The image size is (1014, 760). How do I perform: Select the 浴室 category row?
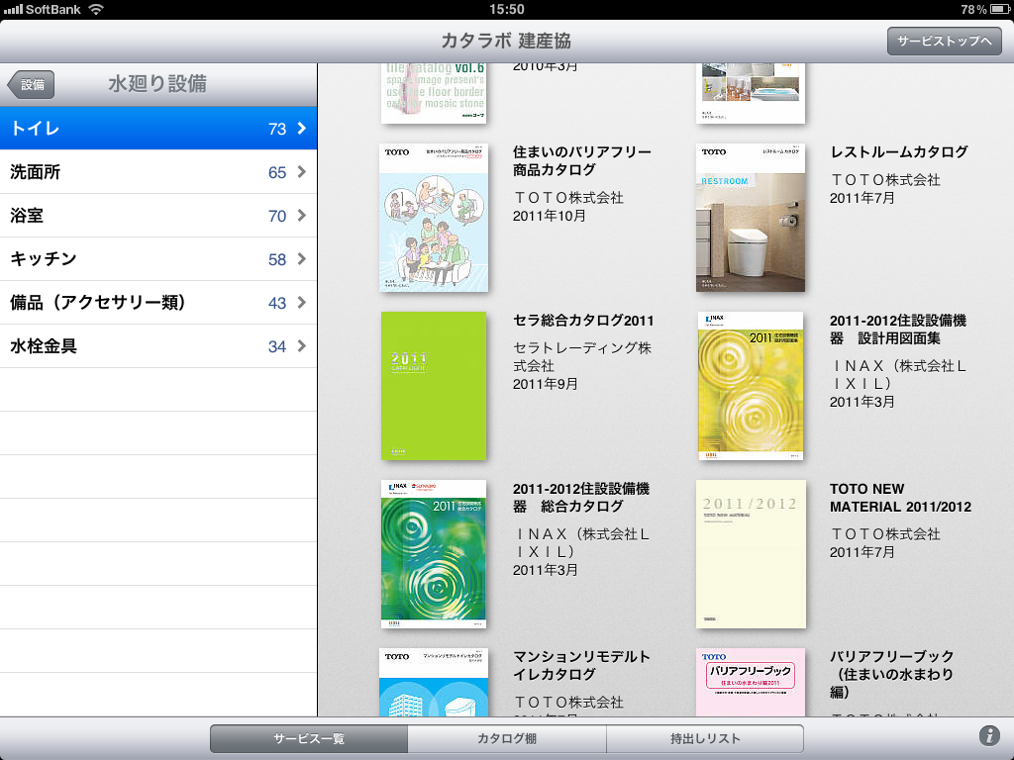(158, 215)
